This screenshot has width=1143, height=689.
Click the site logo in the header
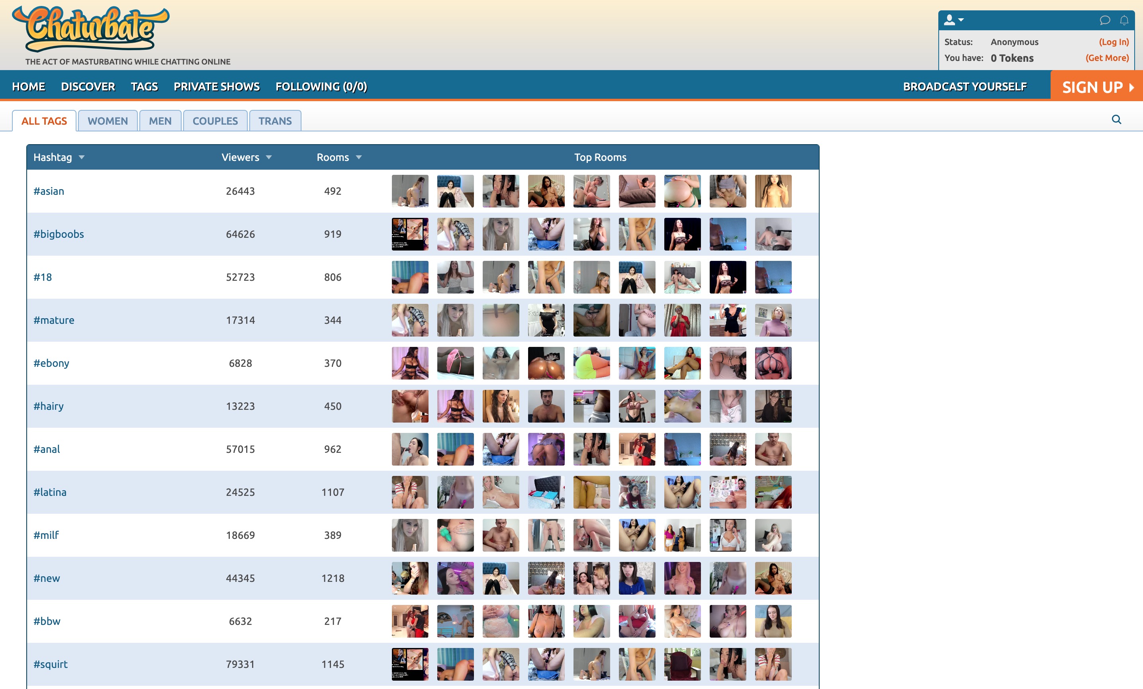coord(91,29)
